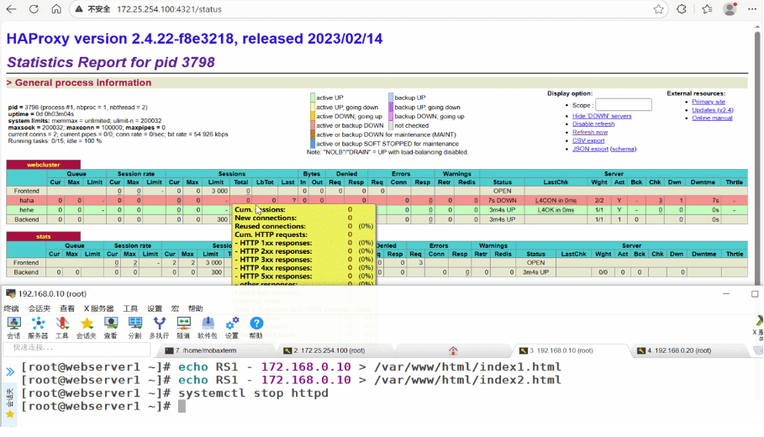The width and height of the screenshot is (764, 437).
Task: Click the browser back arrow
Action: (x=11, y=9)
